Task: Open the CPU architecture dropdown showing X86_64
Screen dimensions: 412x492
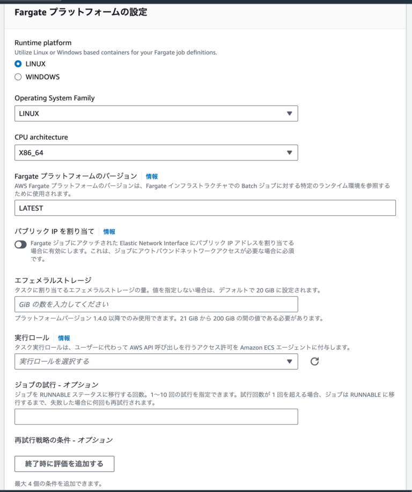Action: point(156,152)
